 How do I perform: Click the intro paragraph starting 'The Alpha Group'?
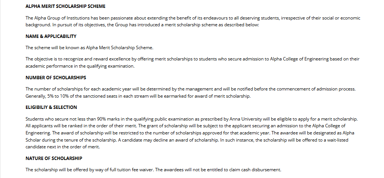click(x=192, y=21)
